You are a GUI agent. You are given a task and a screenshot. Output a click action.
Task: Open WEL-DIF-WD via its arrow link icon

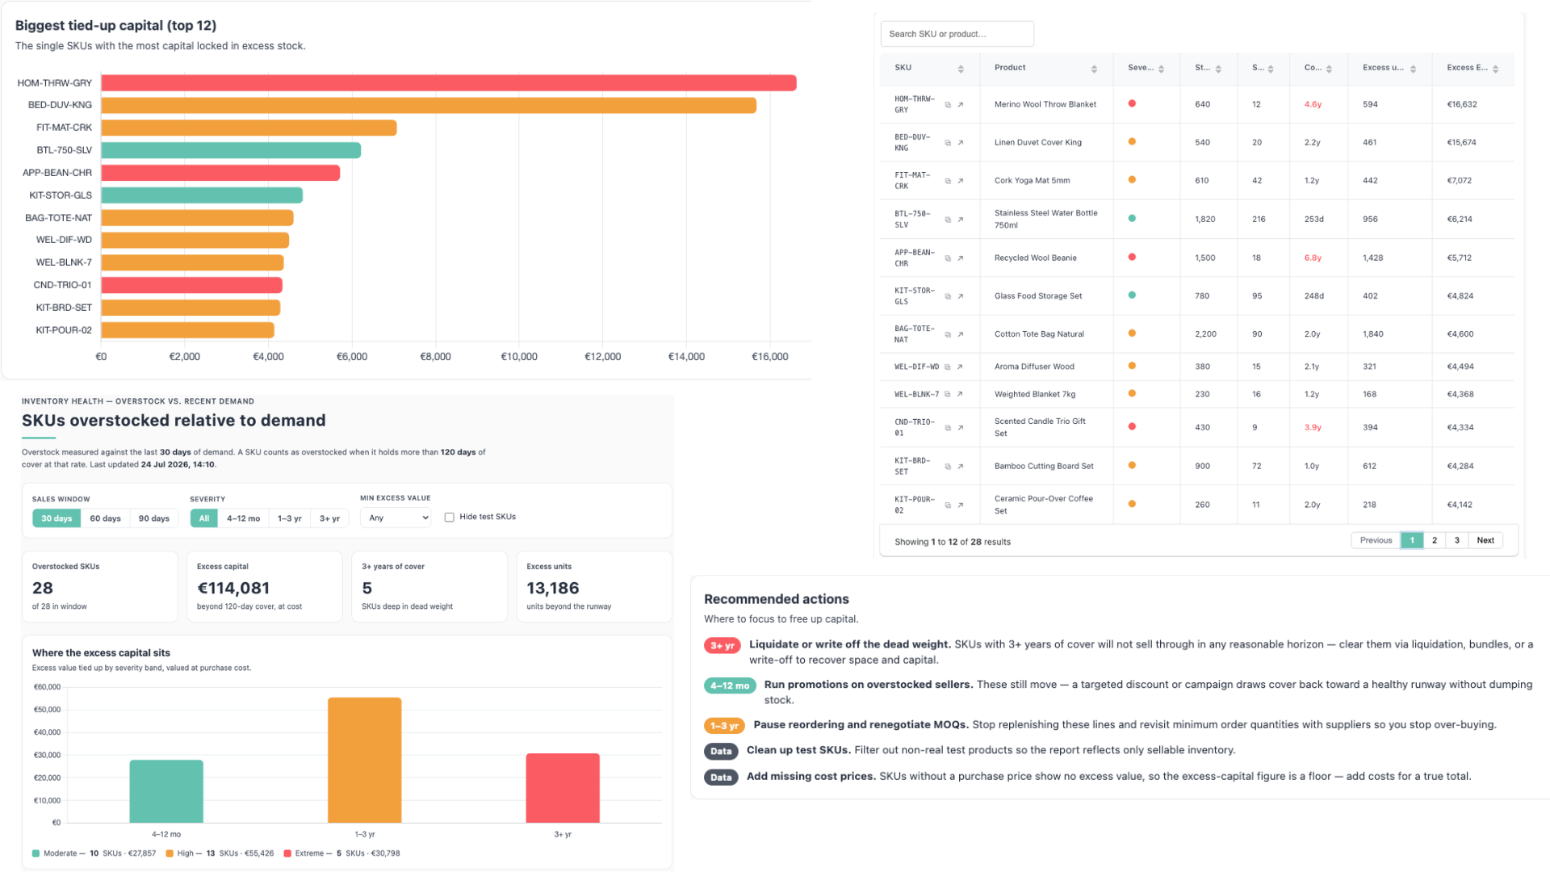click(960, 367)
